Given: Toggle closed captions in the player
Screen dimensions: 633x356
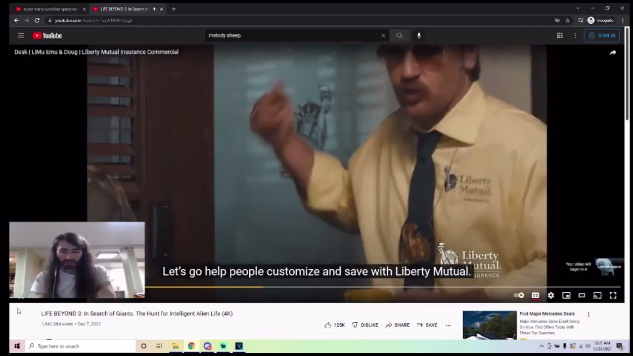Looking at the screenshot, I should coord(535,295).
